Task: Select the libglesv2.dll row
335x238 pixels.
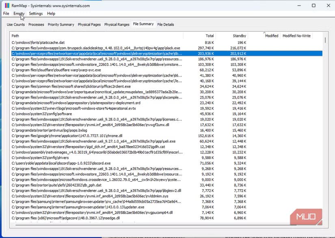Action: click(166, 191)
